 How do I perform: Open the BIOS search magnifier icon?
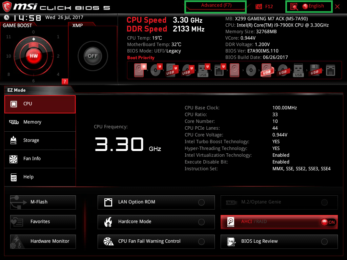294,7
